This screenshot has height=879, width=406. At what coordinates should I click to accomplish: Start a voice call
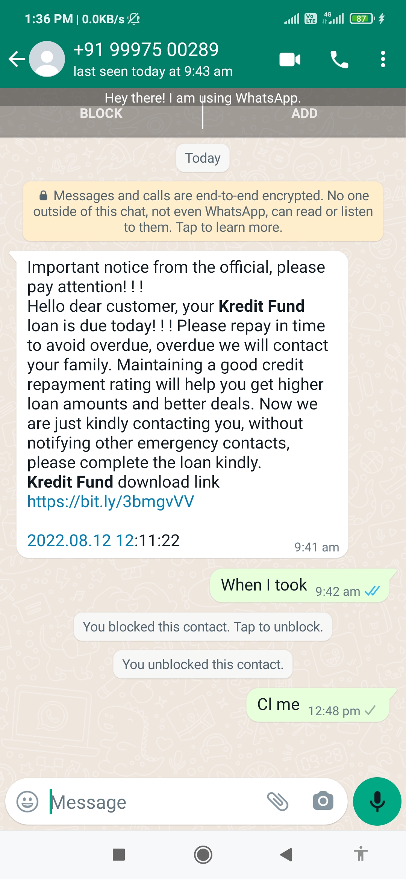339,59
